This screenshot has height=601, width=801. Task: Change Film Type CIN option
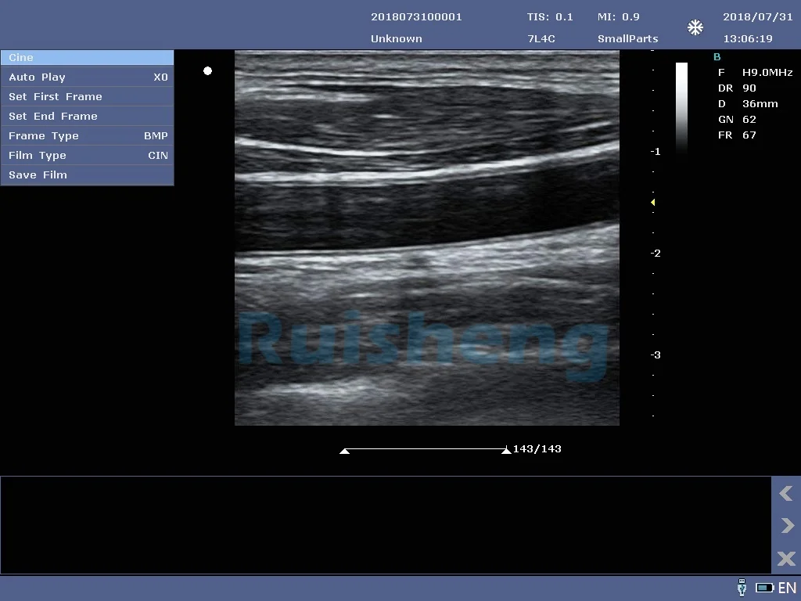87,156
